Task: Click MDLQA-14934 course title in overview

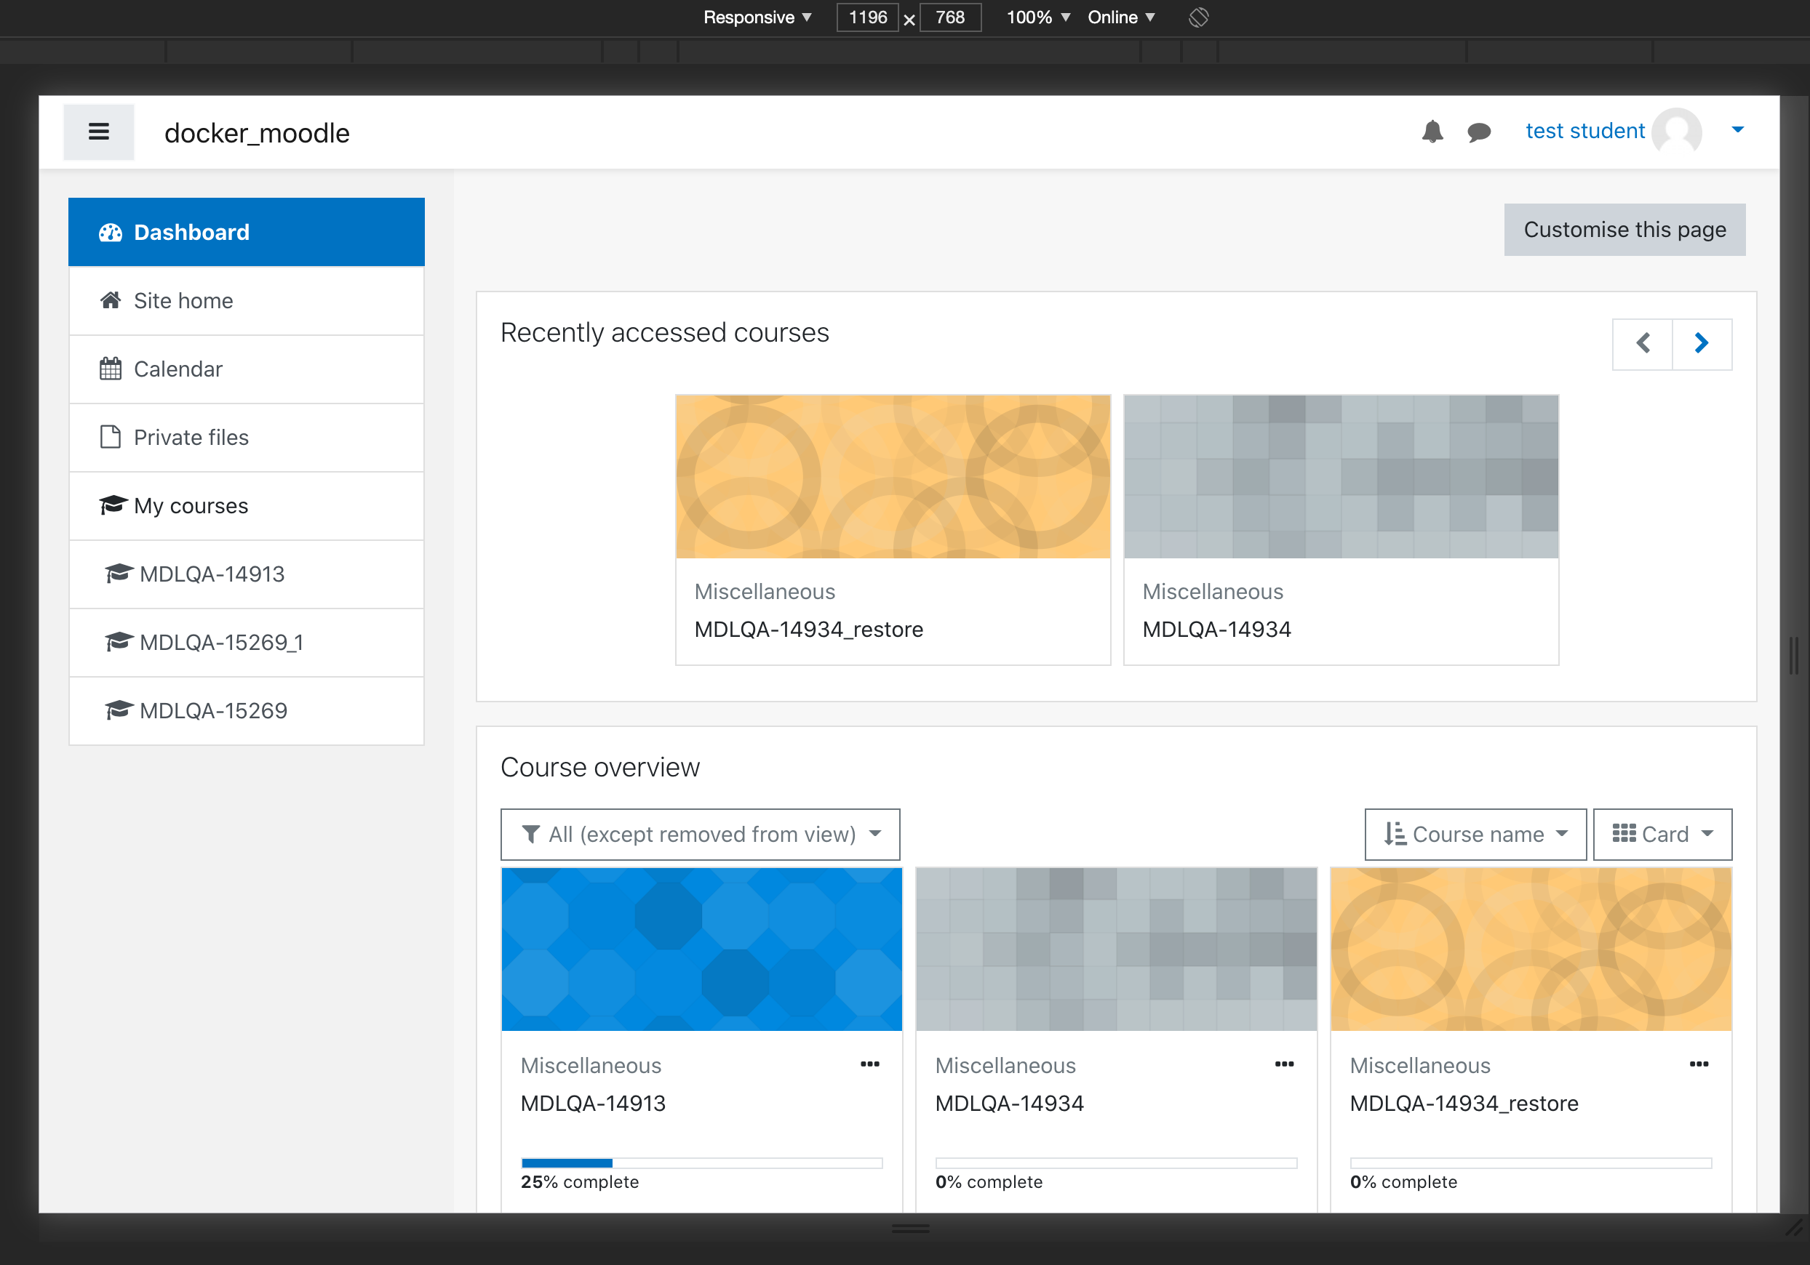Action: [x=1010, y=1104]
